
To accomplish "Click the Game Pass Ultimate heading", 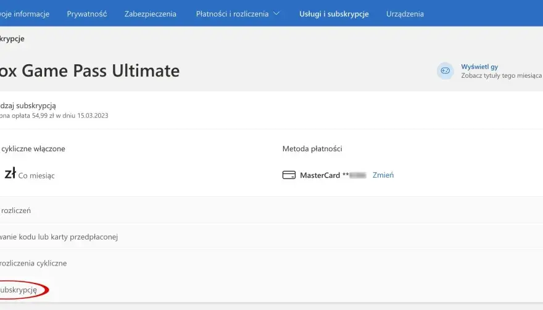I will point(89,71).
